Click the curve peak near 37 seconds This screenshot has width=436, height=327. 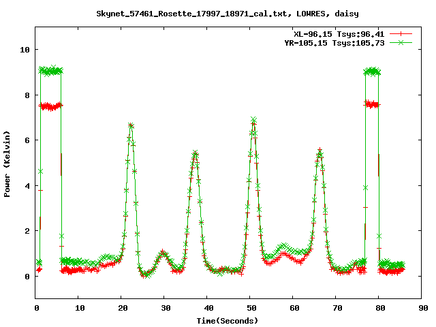click(x=196, y=153)
